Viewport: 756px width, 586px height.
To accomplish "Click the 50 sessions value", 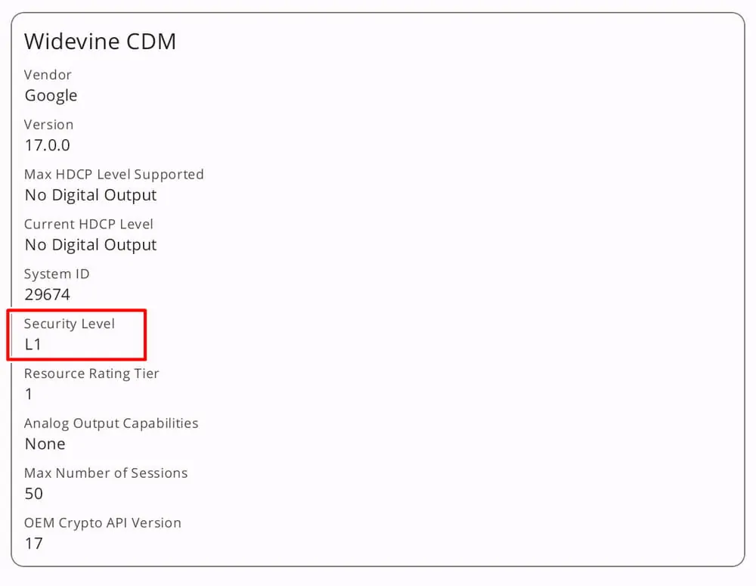I will tap(34, 494).
